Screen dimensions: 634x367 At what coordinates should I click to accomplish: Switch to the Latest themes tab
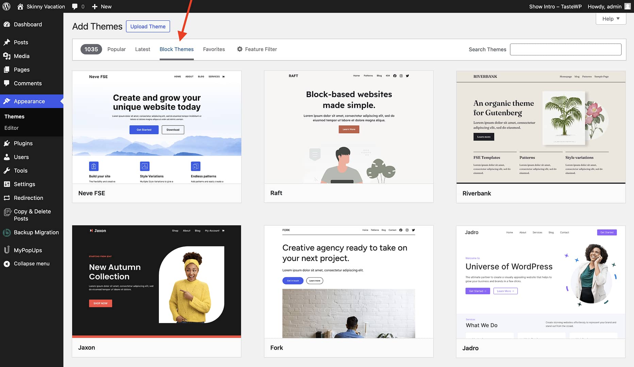[143, 49]
